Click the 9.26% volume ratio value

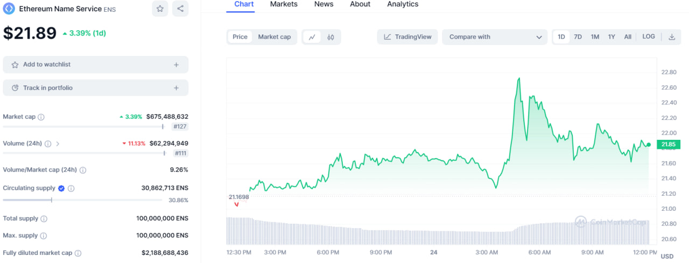click(x=179, y=170)
